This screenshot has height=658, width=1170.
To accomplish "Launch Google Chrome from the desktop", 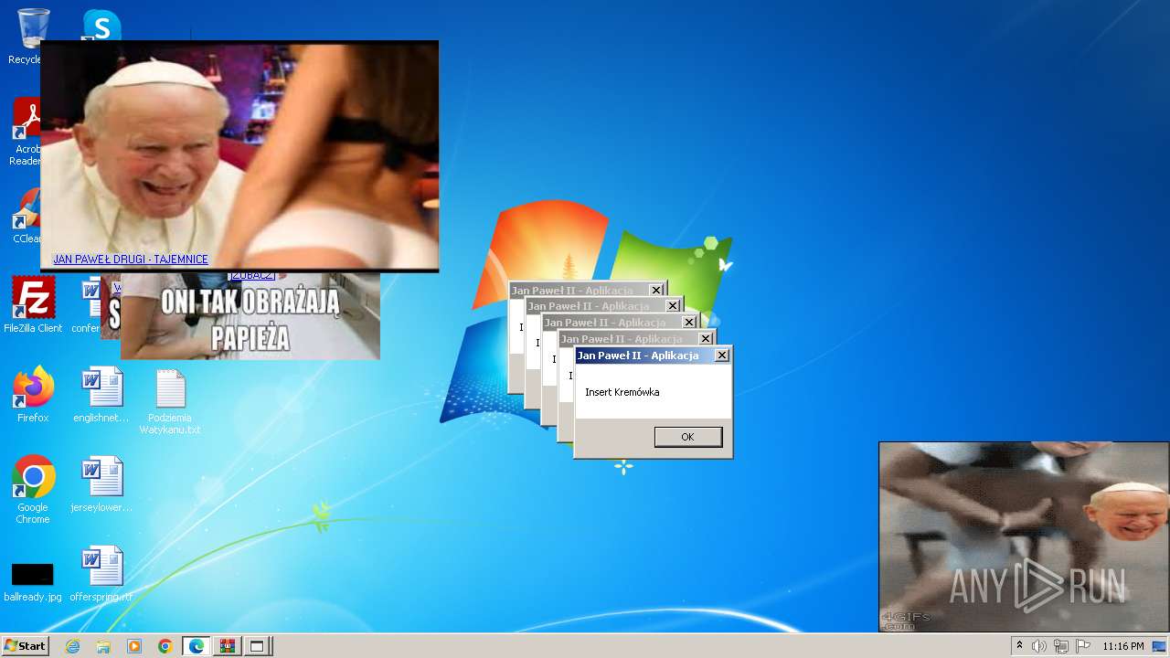I will click(33, 490).
